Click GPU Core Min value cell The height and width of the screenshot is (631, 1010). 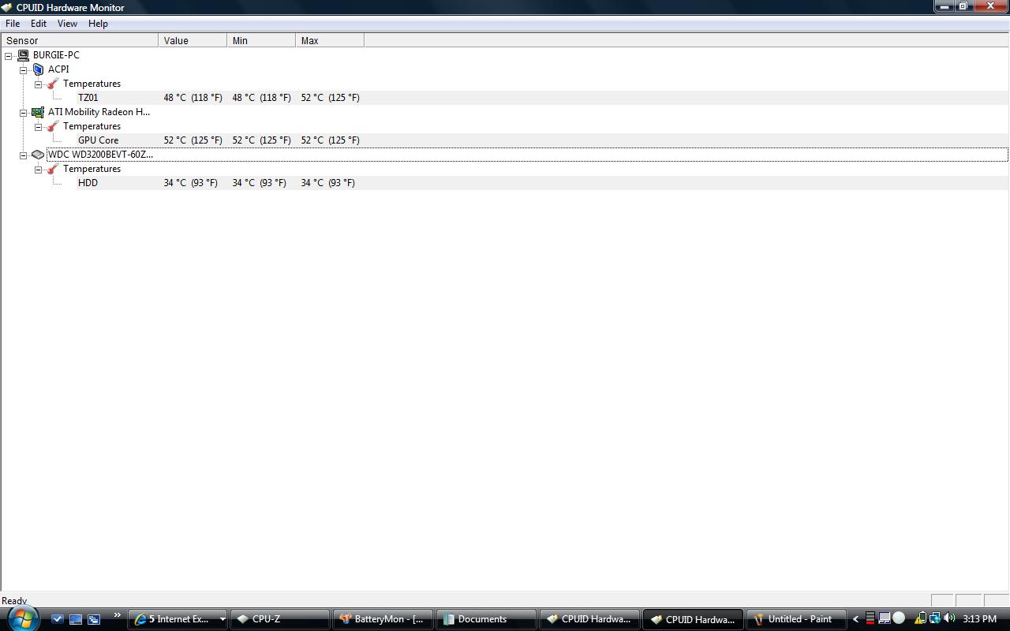point(261,140)
